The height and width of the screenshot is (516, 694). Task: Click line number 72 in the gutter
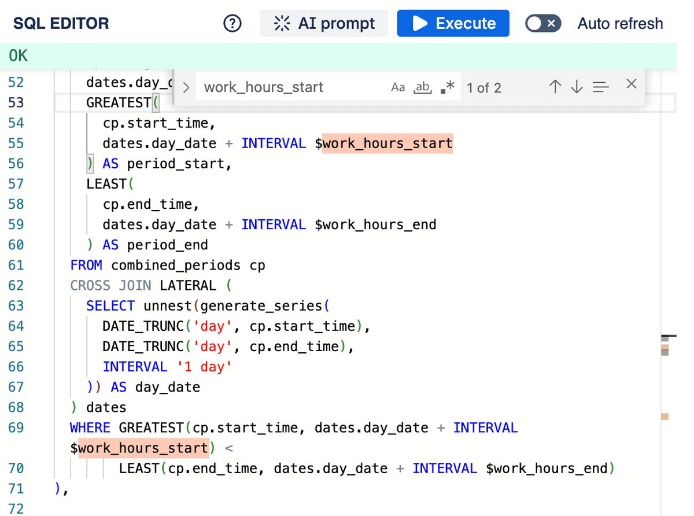16,508
